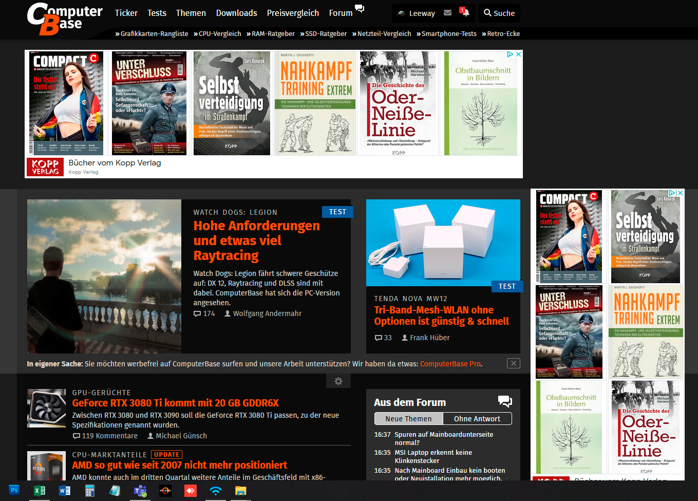Open the Downloads menu item
Image resolution: width=698 pixels, height=501 pixels.
(236, 13)
